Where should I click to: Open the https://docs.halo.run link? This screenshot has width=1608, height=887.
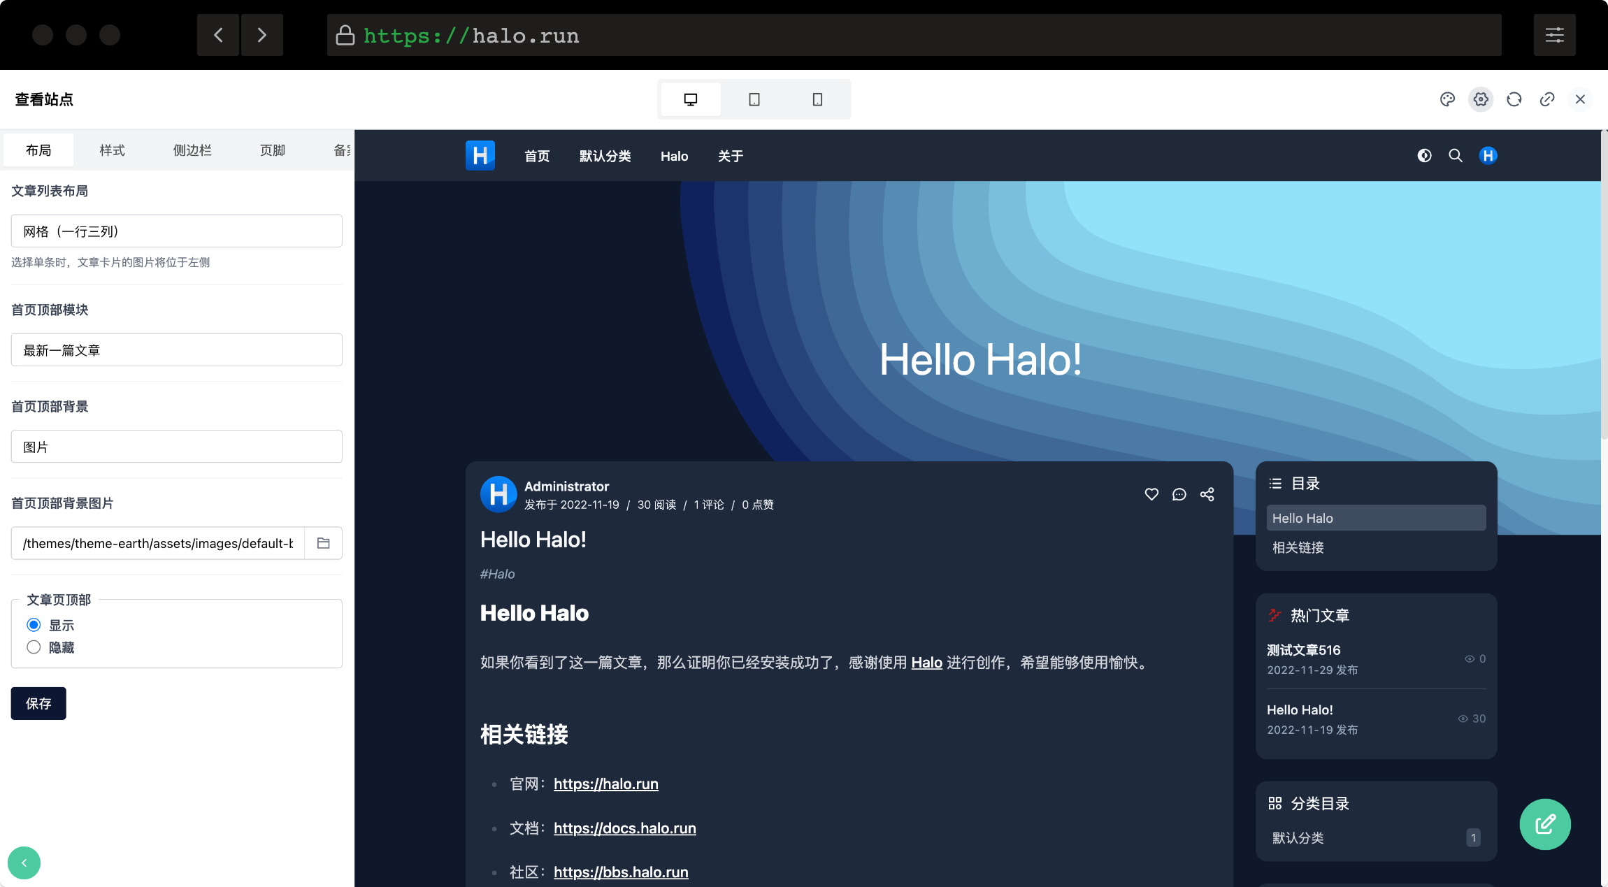[624, 828]
